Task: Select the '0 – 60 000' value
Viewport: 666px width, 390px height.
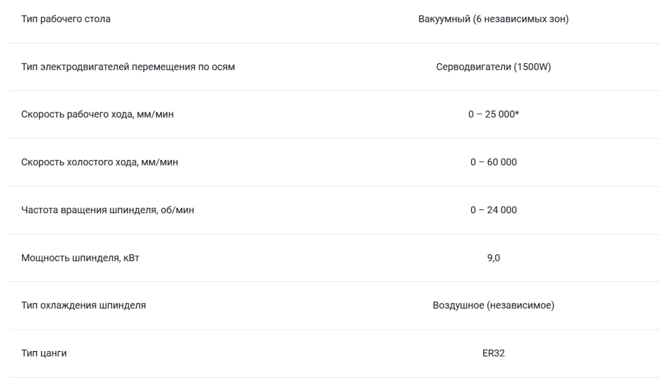Action: pos(493,162)
